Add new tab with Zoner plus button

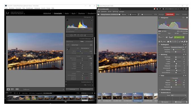(x=120, y=9)
